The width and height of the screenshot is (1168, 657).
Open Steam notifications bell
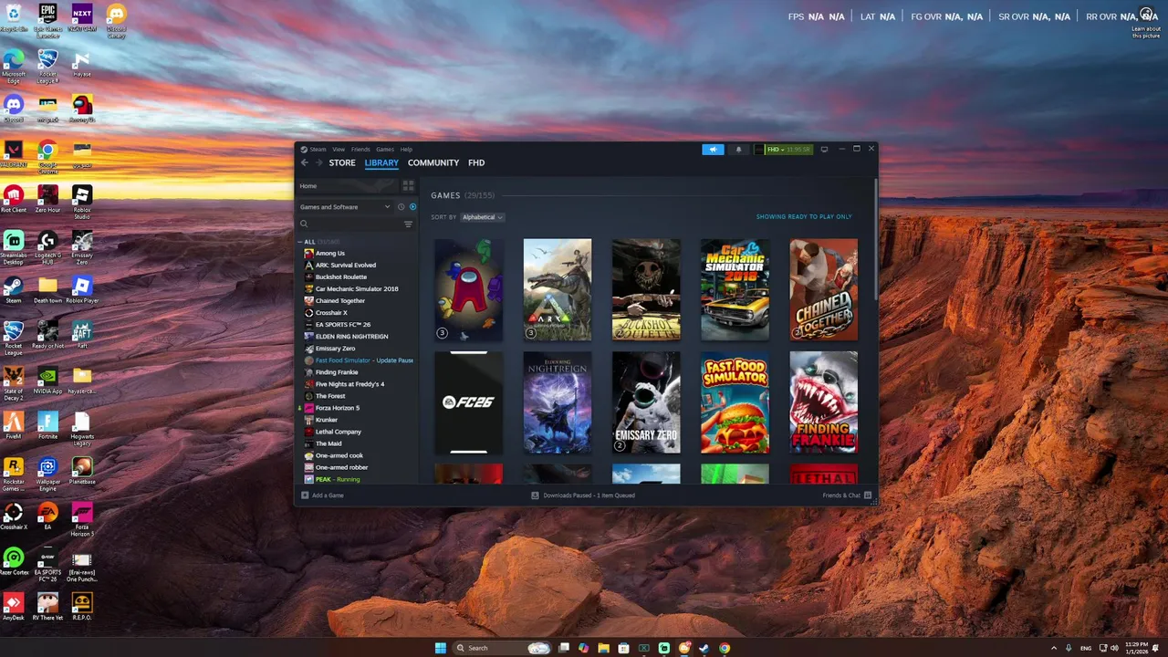pos(738,150)
